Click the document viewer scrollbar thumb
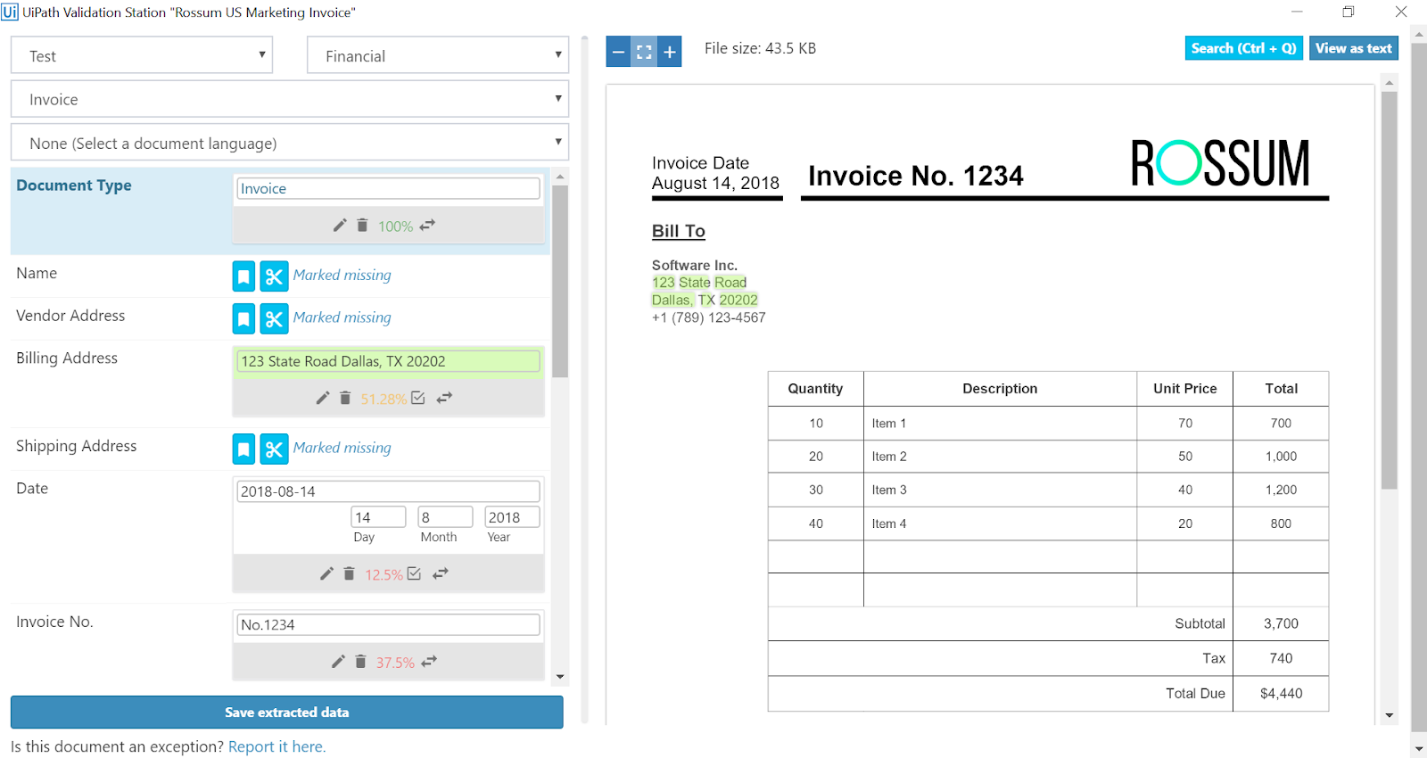The image size is (1427, 758). (x=1390, y=290)
